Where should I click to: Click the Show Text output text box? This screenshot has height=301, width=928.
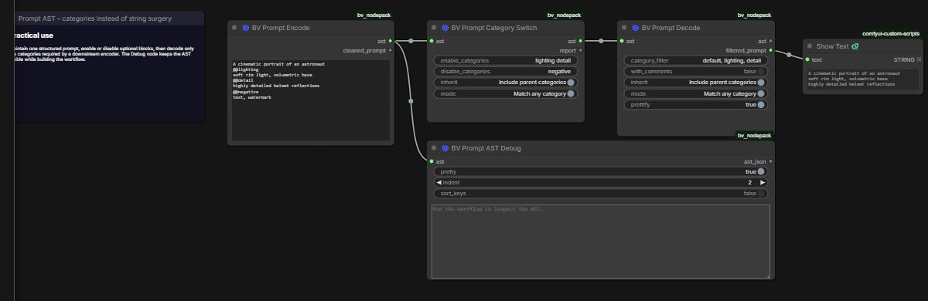pyautogui.click(x=864, y=79)
